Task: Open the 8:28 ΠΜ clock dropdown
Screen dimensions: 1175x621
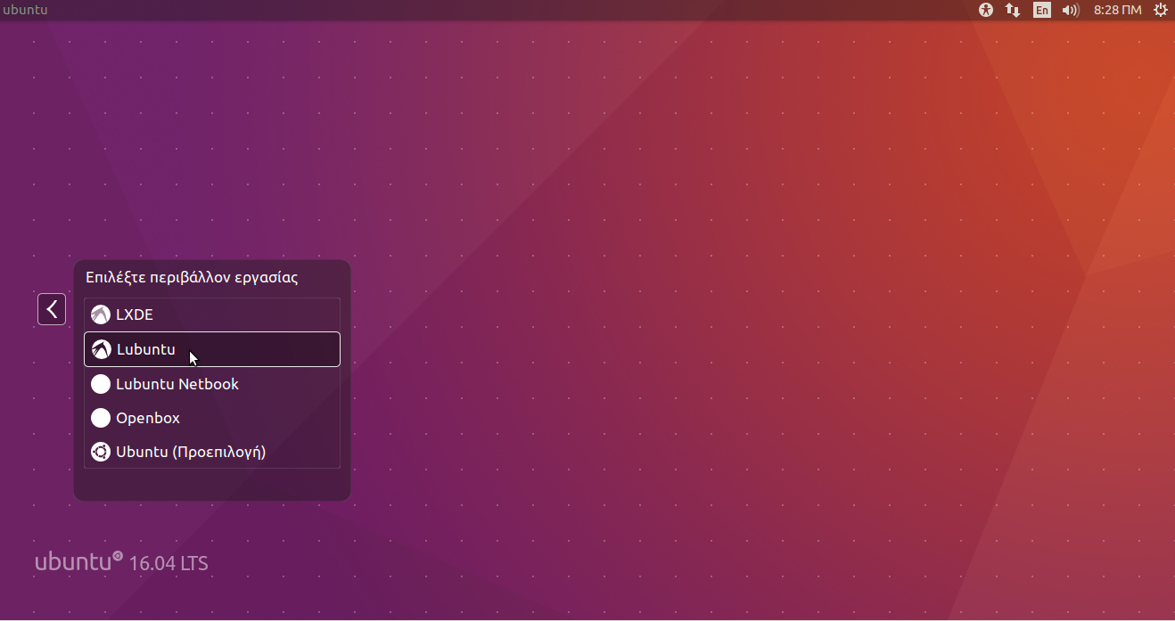Action: (1117, 10)
